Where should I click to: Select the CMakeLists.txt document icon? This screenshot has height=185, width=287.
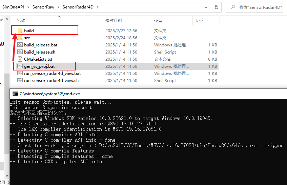20,59
